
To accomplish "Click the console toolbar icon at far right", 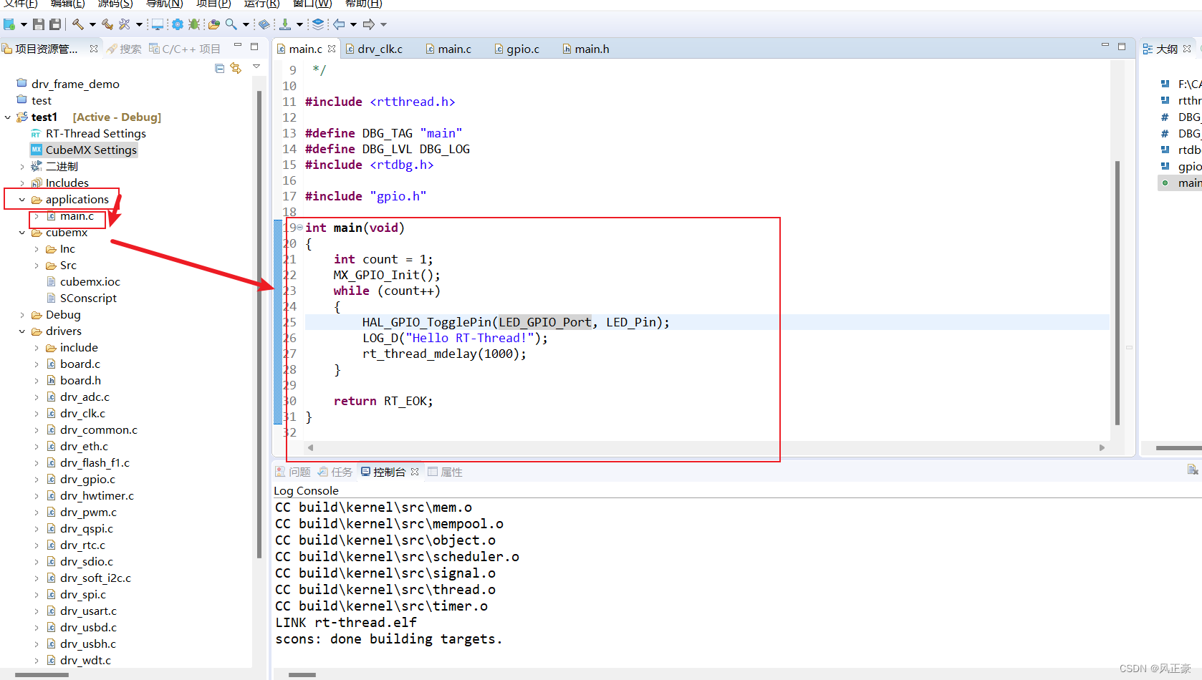I will point(1193,470).
